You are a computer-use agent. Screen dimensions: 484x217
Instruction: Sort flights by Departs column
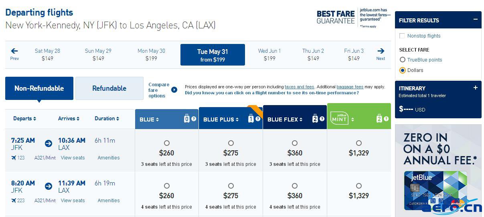click(x=24, y=119)
